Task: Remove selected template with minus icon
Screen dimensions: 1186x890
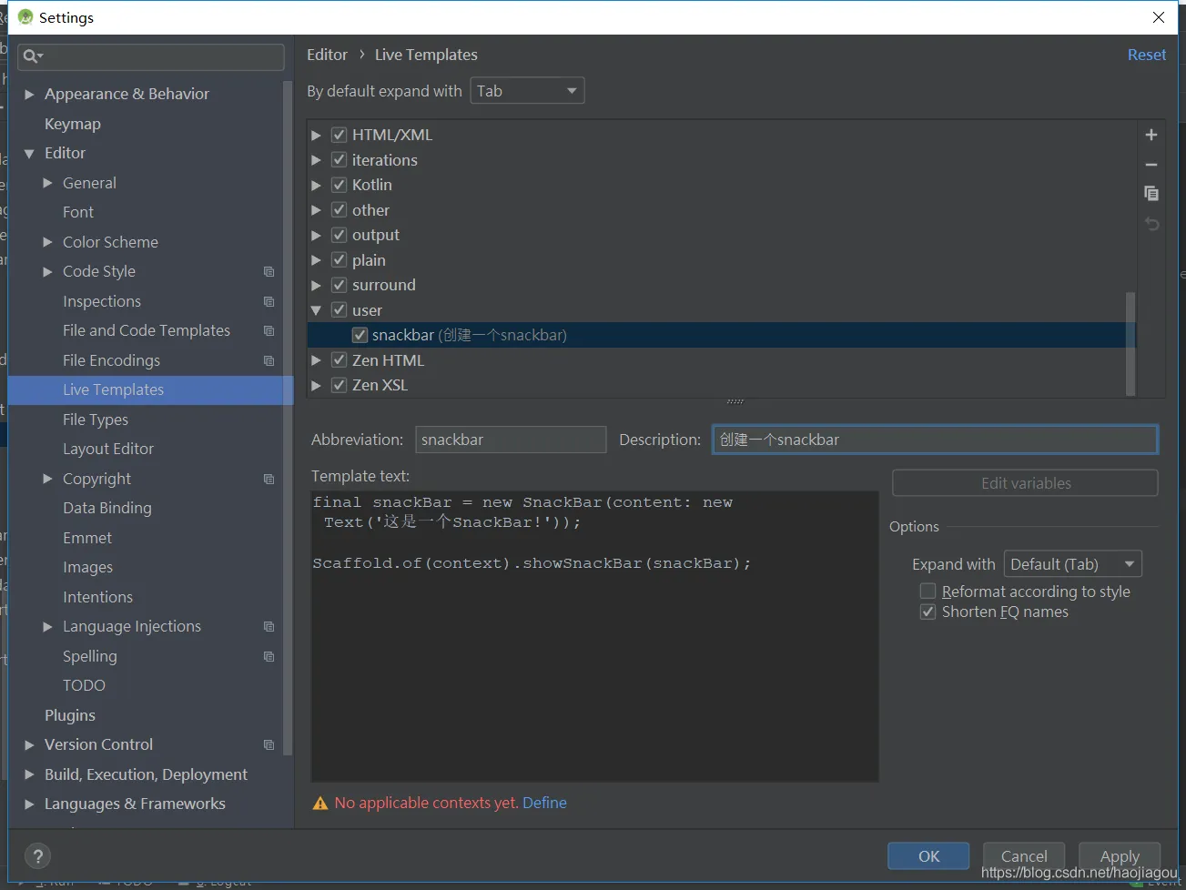Action: [1151, 165]
